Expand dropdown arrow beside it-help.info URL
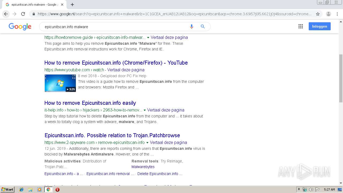This screenshot has width=343, height=193. pyautogui.click(x=145, y=110)
